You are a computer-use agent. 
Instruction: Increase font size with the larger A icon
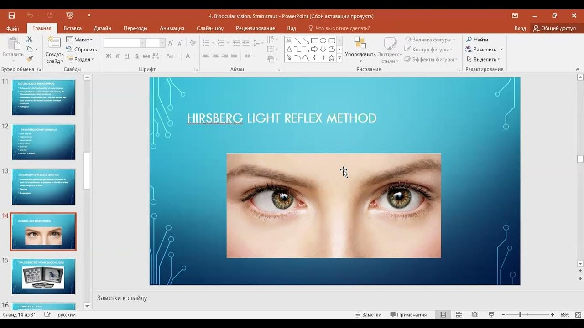[171, 43]
